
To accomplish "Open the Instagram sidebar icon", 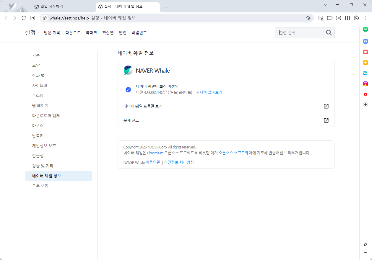I will click(x=365, y=84).
